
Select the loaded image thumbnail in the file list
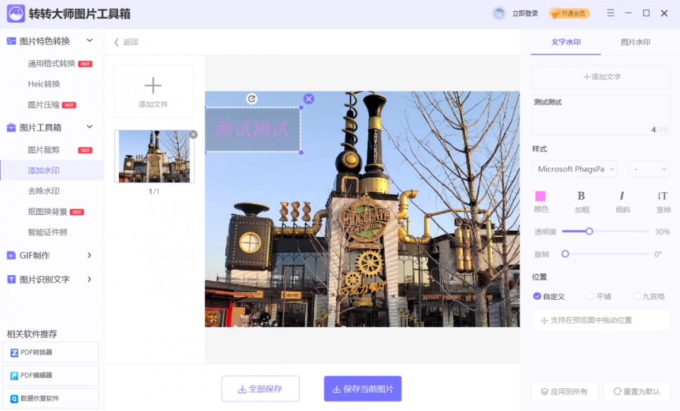[x=154, y=156]
